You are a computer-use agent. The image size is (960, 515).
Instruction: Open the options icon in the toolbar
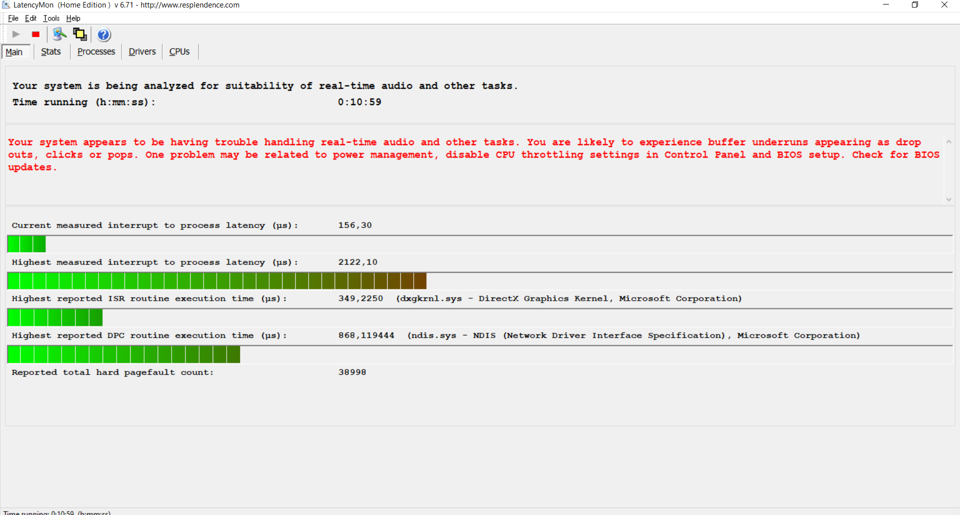[x=60, y=34]
